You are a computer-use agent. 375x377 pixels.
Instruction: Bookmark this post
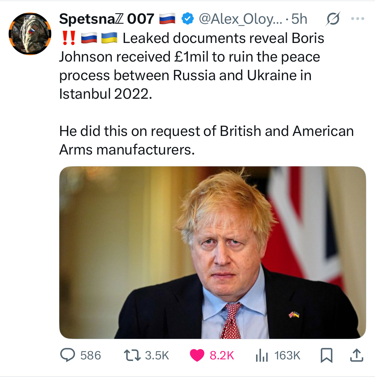coord(327,355)
